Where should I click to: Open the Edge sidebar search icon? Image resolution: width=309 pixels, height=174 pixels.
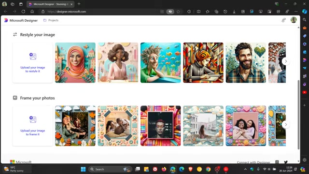click(305, 20)
